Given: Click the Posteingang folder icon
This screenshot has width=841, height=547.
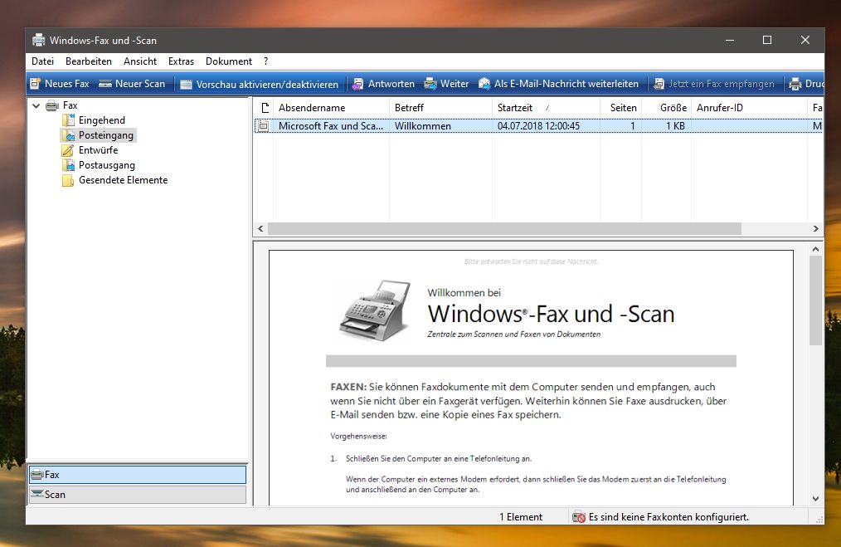Looking at the screenshot, I should click(68, 135).
